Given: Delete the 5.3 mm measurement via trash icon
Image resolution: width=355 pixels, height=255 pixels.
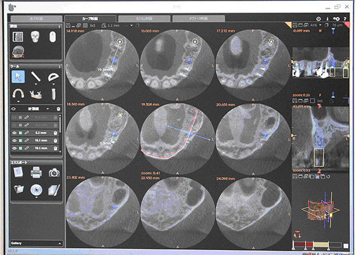Looking at the screenshot, I should [x=56, y=133].
